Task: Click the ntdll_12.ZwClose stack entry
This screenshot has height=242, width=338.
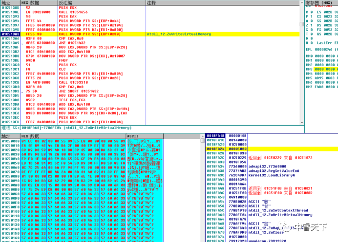Action: [266, 233]
